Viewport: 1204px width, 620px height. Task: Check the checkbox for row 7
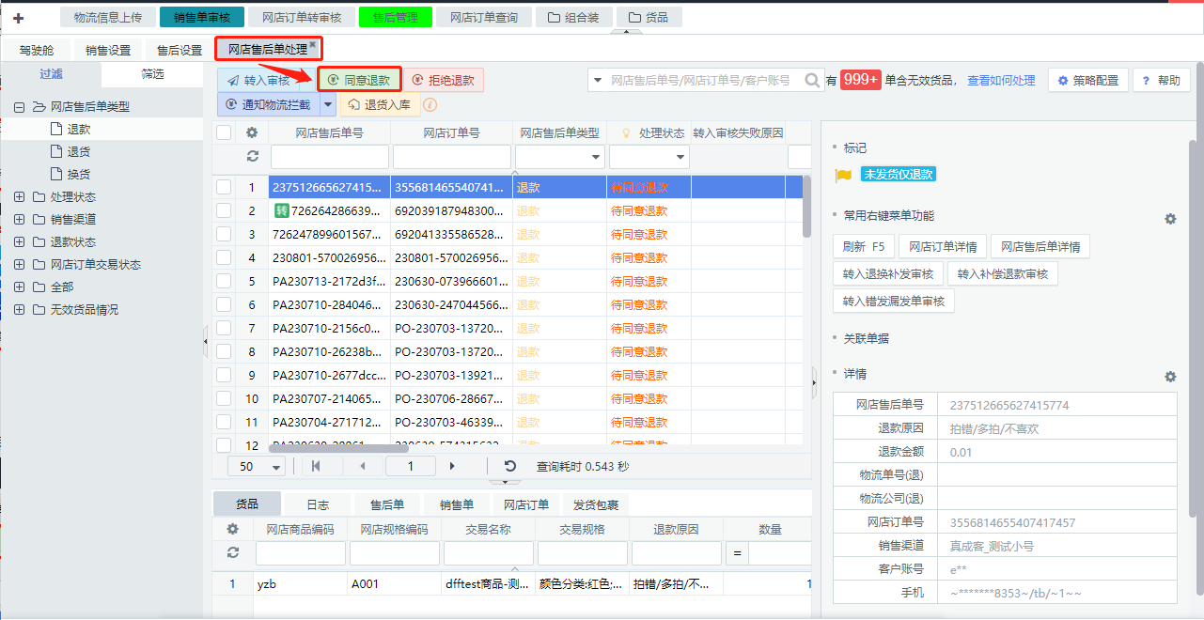click(x=224, y=328)
